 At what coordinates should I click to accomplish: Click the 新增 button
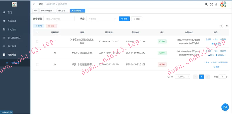[x=38, y=26]
